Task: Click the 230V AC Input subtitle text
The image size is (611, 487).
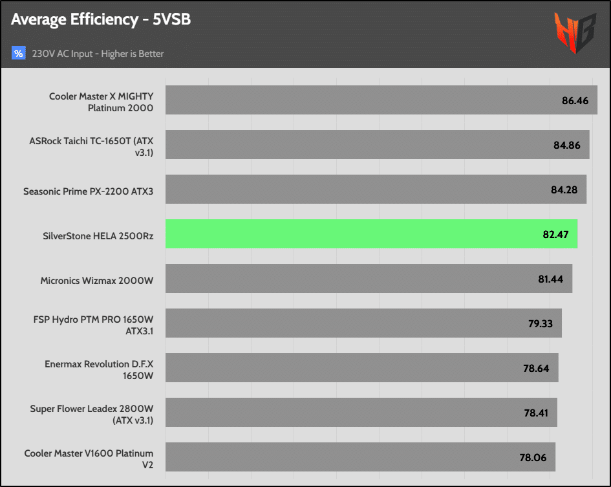Action: pos(98,54)
